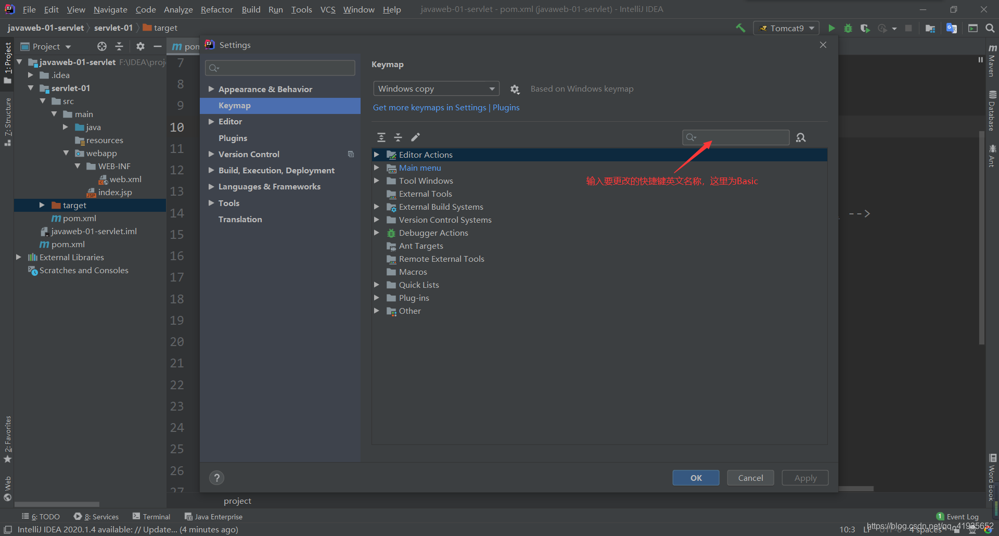Viewport: 999px width, 536px height.
Task: Click the Settings search field
Action: click(x=280, y=68)
